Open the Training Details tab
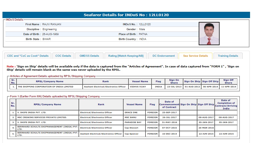The height and width of the screenshot is (143, 258). click(228, 56)
